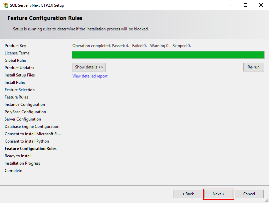
Task: Select Ready to Install step
Action: (x=18, y=156)
